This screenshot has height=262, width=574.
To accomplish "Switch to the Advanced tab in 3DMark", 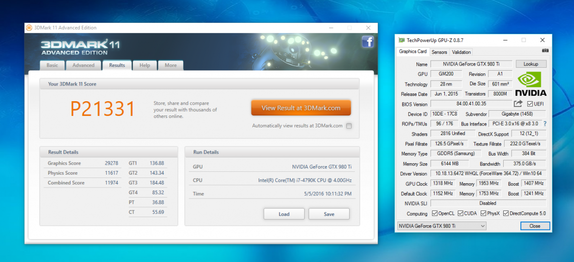I will click(84, 65).
